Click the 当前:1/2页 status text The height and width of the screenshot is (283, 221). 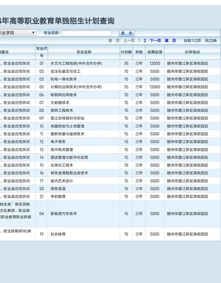pyautogui.click(x=192, y=41)
